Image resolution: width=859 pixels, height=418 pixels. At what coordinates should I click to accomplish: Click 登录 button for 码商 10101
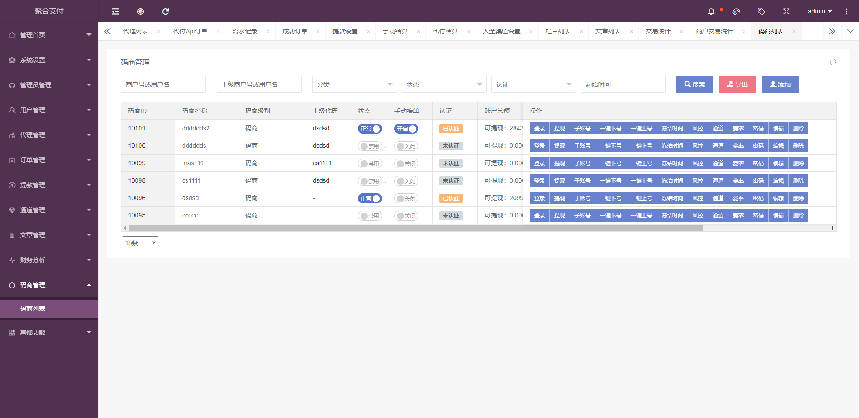pyautogui.click(x=540, y=129)
